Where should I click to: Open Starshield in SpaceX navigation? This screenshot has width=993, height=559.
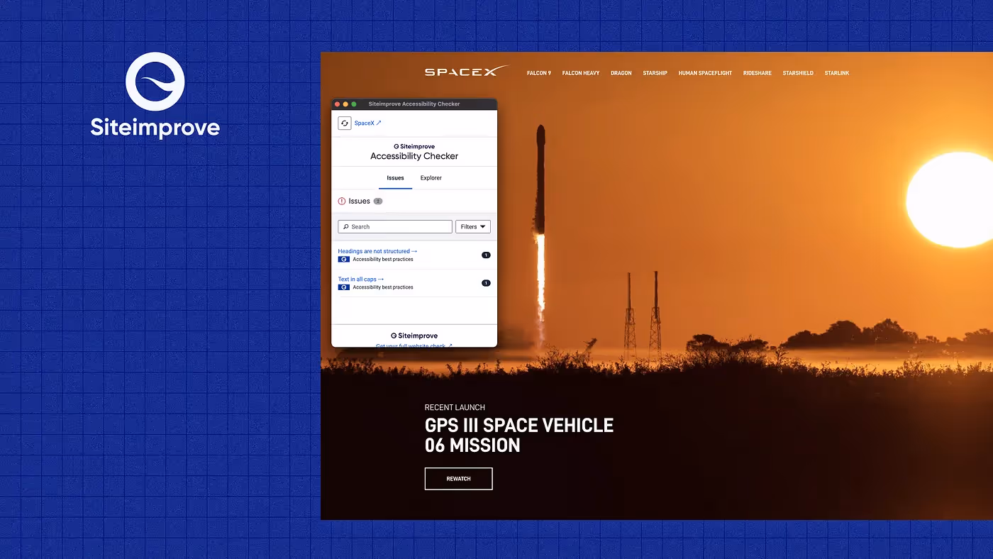point(798,73)
